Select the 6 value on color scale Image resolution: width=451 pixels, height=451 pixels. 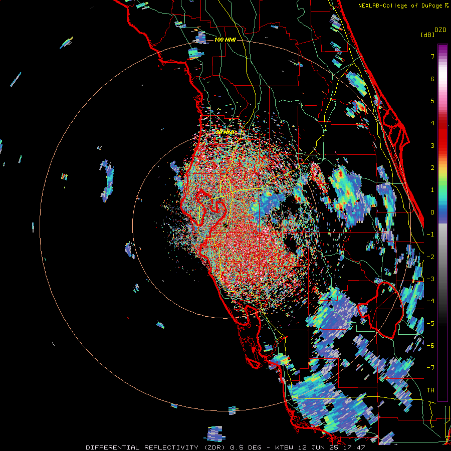click(x=432, y=79)
